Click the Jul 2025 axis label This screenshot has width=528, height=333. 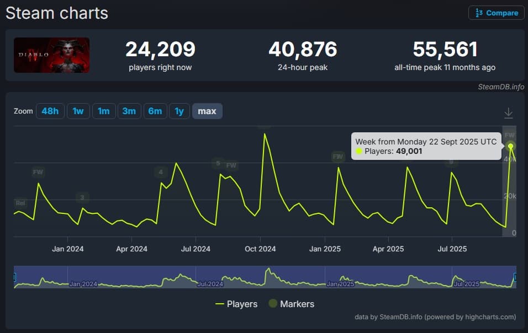pyautogui.click(x=452, y=249)
